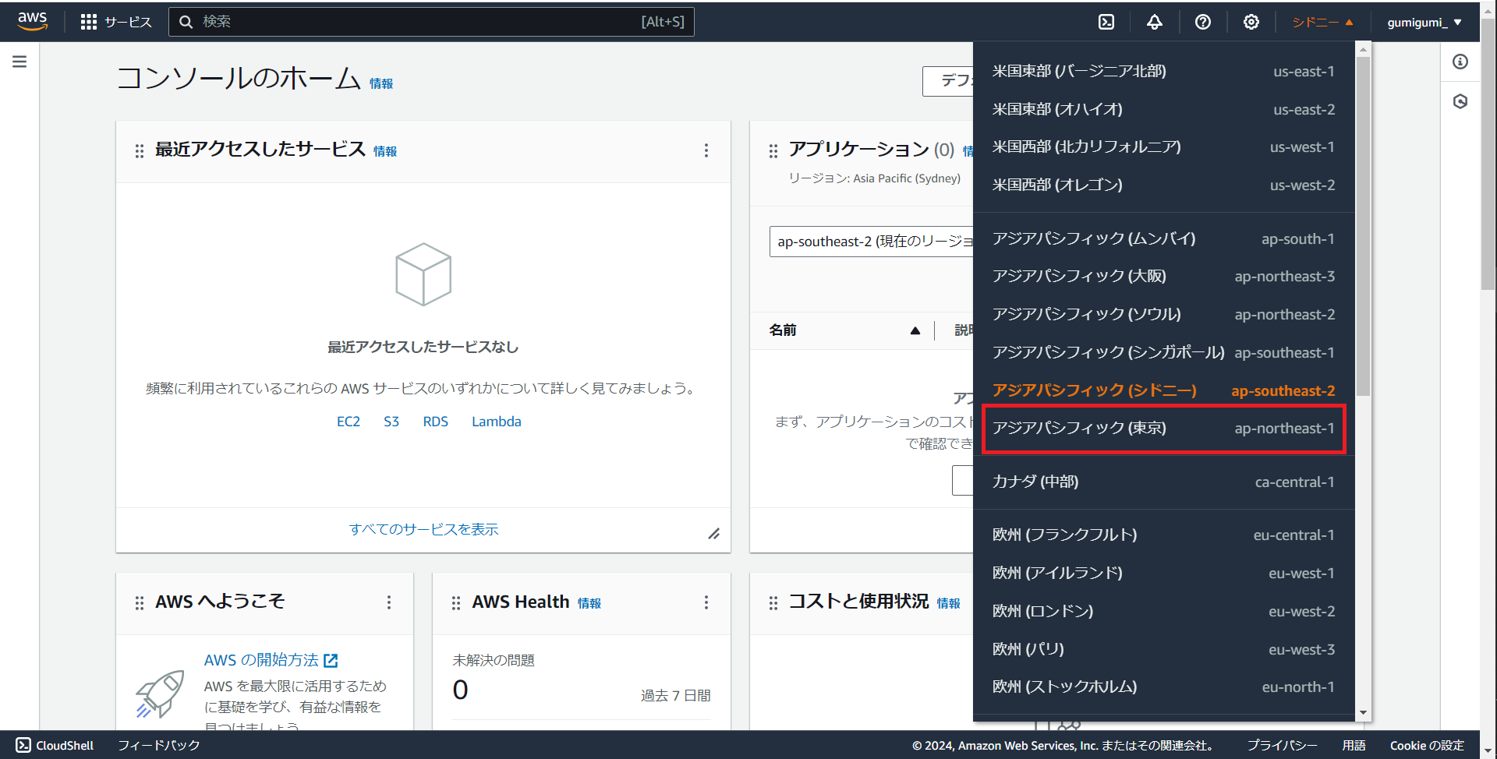Launch CloudShell from the bottom status bar
Viewport: 1497px width, 759px height.
[x=54, y=745]
